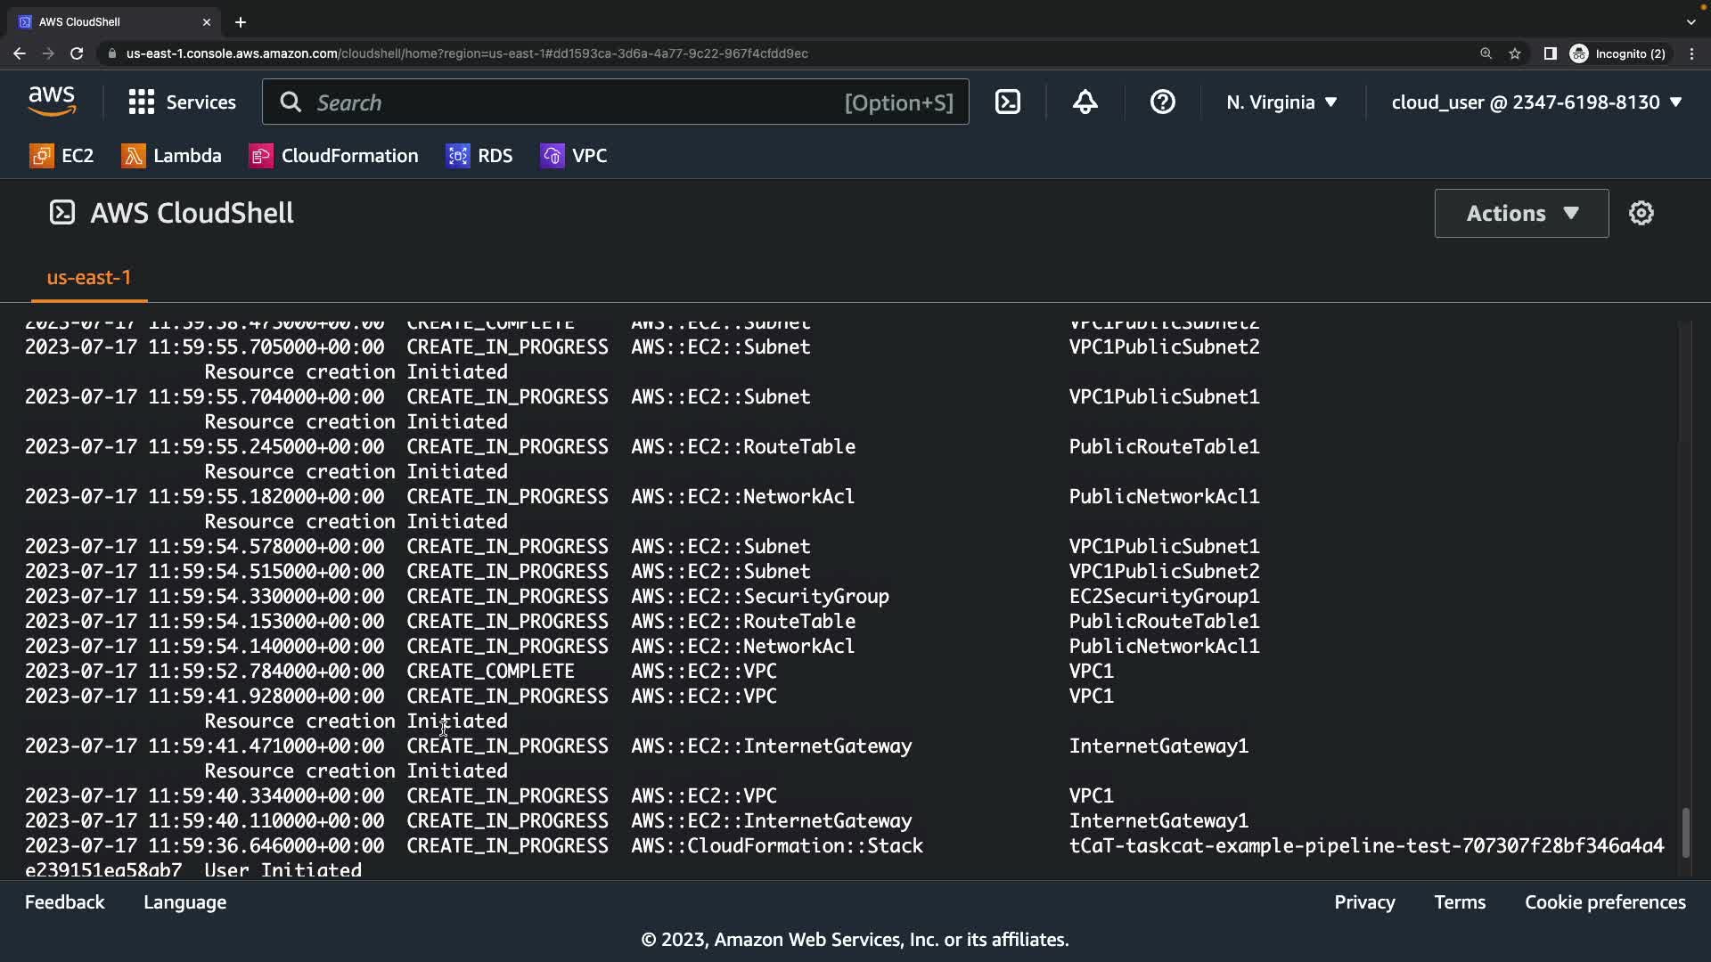Select the us-east-1 terminal tab
Screen dimensions: 1711x962
pos(89,278)
